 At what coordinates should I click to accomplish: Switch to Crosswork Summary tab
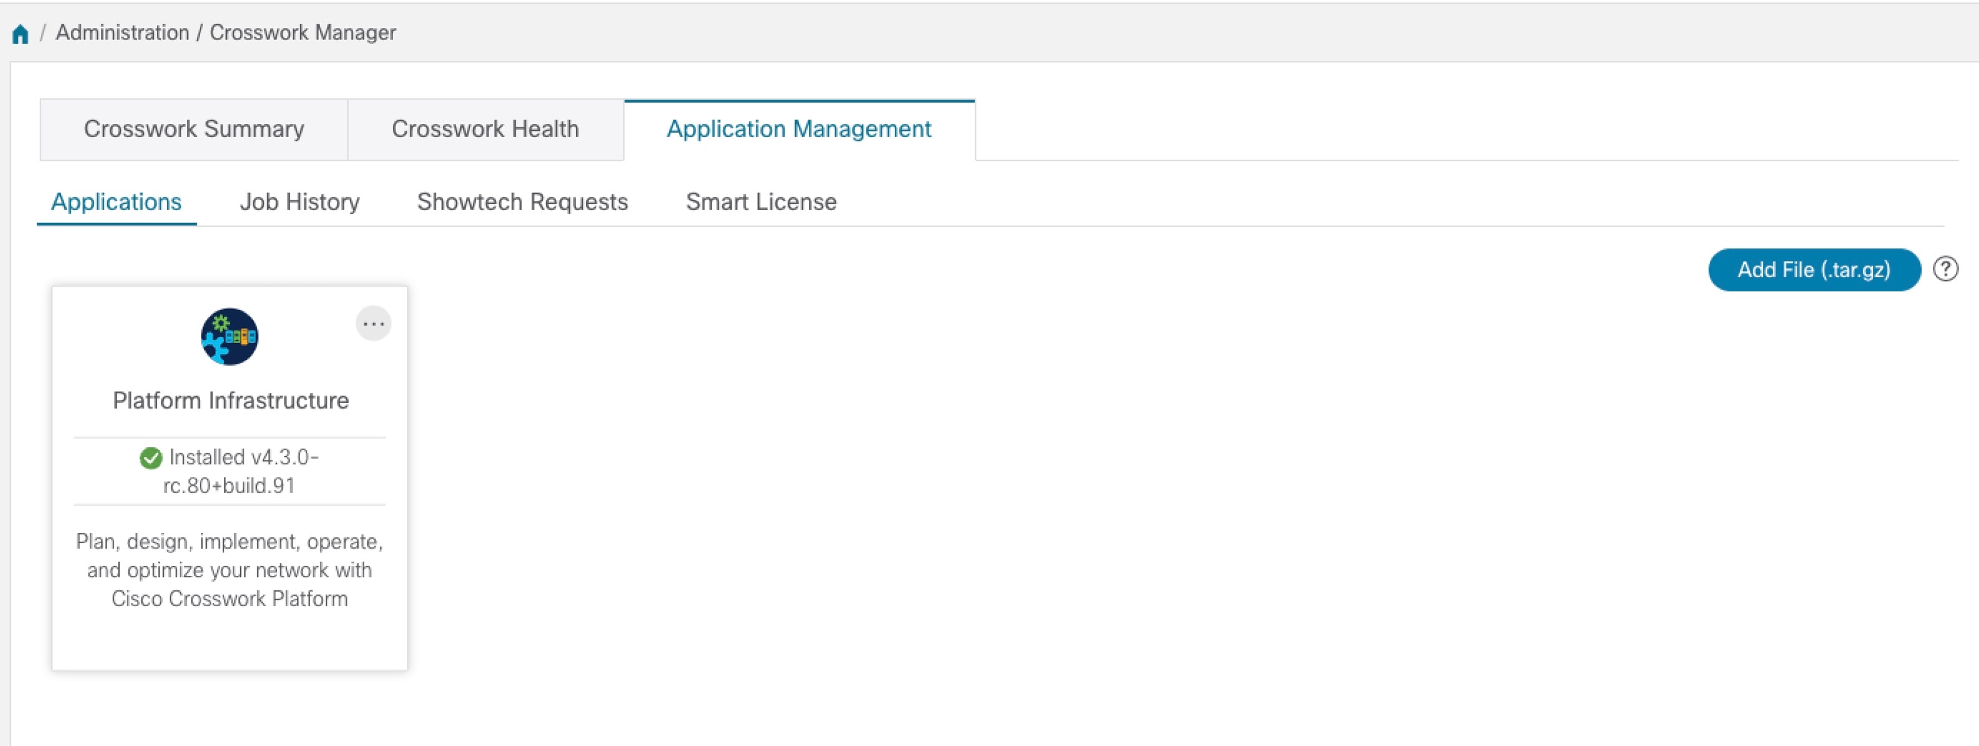coord(194,129)
